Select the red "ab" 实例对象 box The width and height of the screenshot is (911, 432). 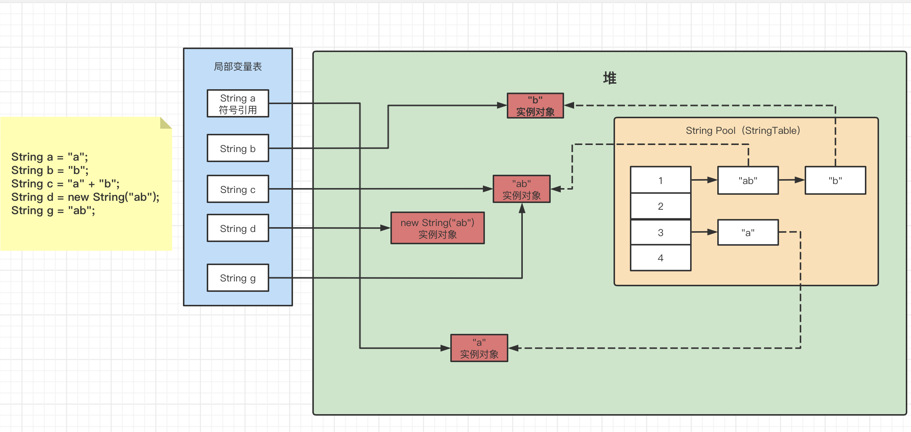(x=522, y=189)
